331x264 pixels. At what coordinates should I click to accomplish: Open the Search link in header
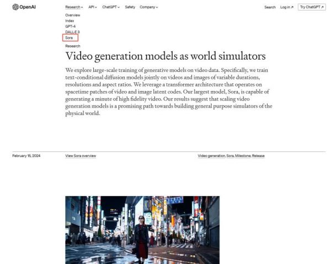pos(270,7)
